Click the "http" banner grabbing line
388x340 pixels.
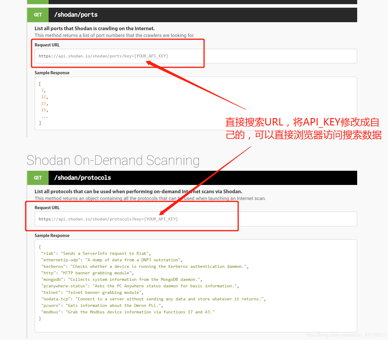[x=87, y=273]
